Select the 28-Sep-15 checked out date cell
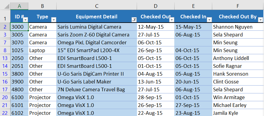This screenshot has width=264, height=116. click(156, 97)
